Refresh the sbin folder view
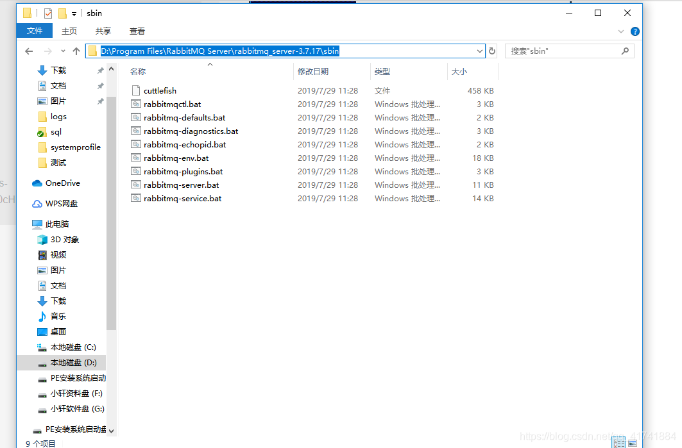682x448 pixels. [492, 51]
